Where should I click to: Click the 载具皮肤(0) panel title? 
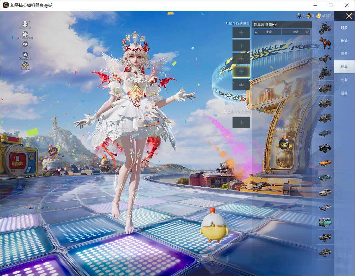point(263,24)
